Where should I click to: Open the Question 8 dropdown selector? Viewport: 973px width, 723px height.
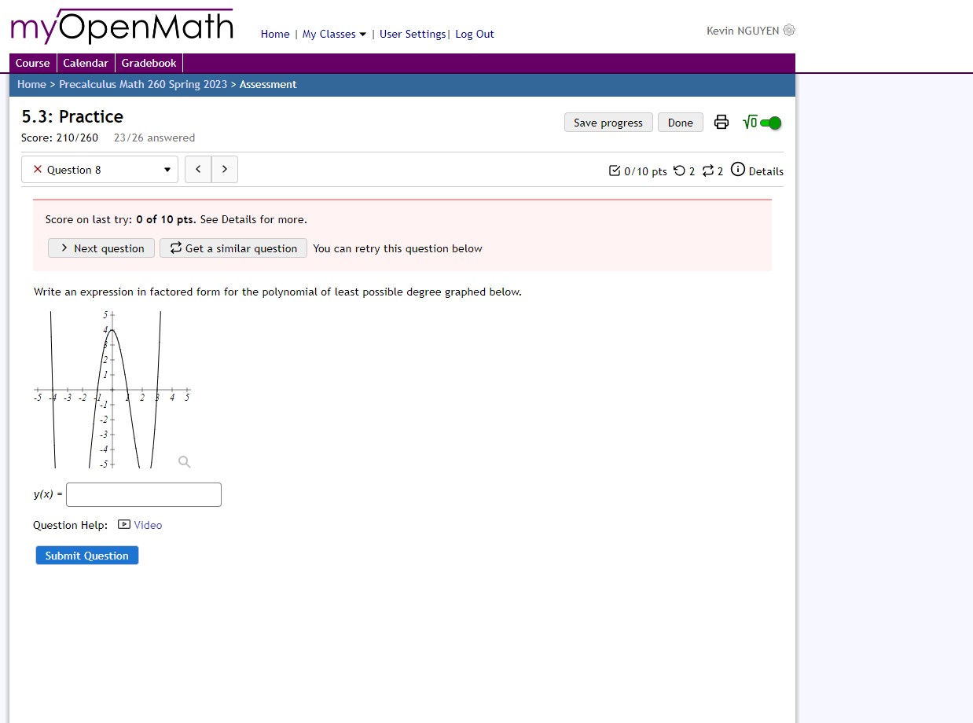[x=166, y=169]
